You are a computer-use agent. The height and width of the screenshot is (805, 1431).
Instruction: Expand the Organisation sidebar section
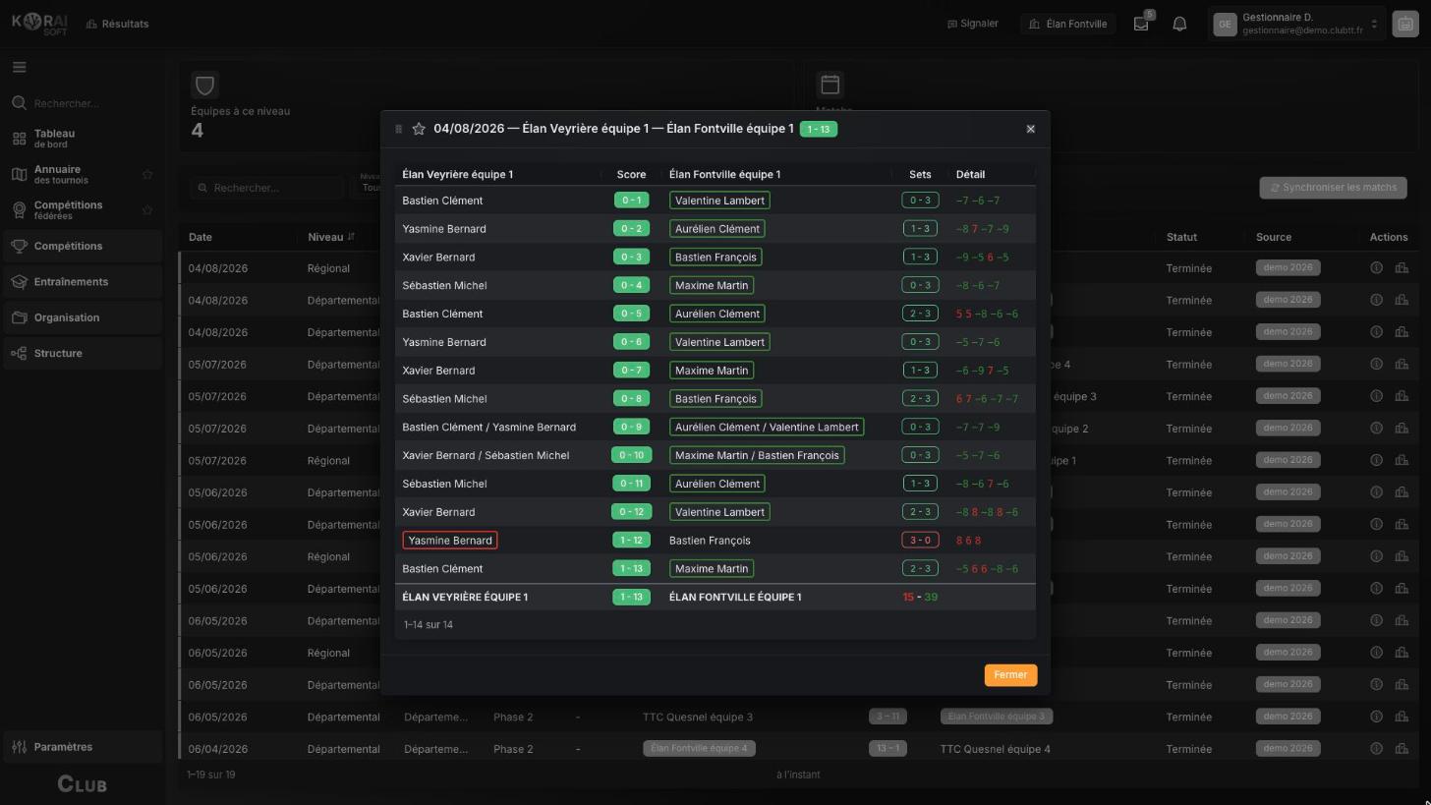(x=83, y=317)
